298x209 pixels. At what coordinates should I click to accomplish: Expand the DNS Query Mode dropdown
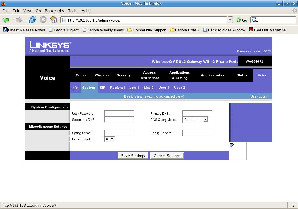[x=205, y=120]
